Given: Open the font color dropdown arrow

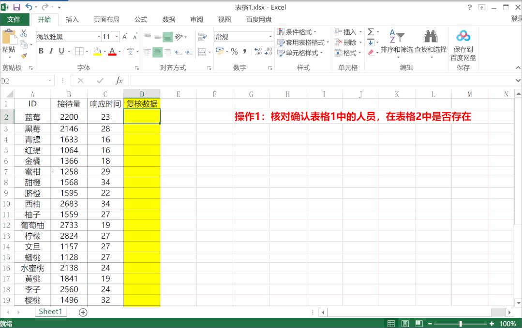Looking at the screenshot, I should pyautogui.click(x=119, y=52).
